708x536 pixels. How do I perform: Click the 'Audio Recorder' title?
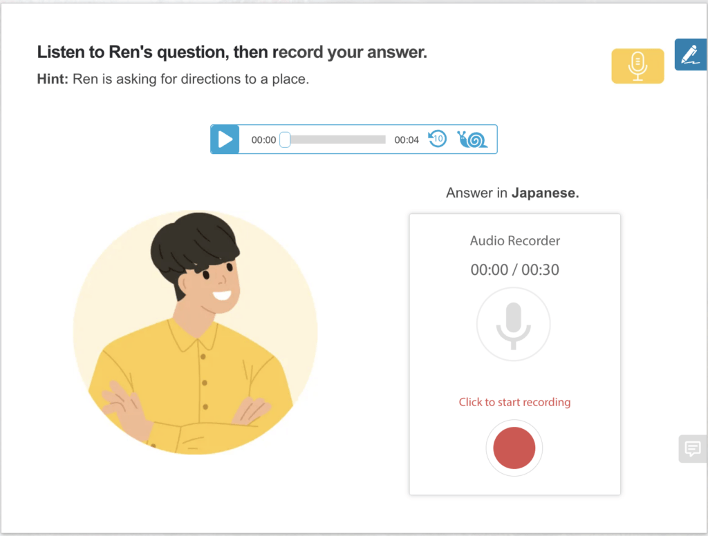(515, 241)
